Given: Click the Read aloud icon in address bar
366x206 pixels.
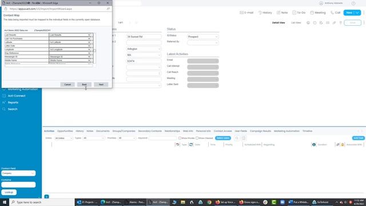Looking at the screenshot, I should click(x=108, y=9).
